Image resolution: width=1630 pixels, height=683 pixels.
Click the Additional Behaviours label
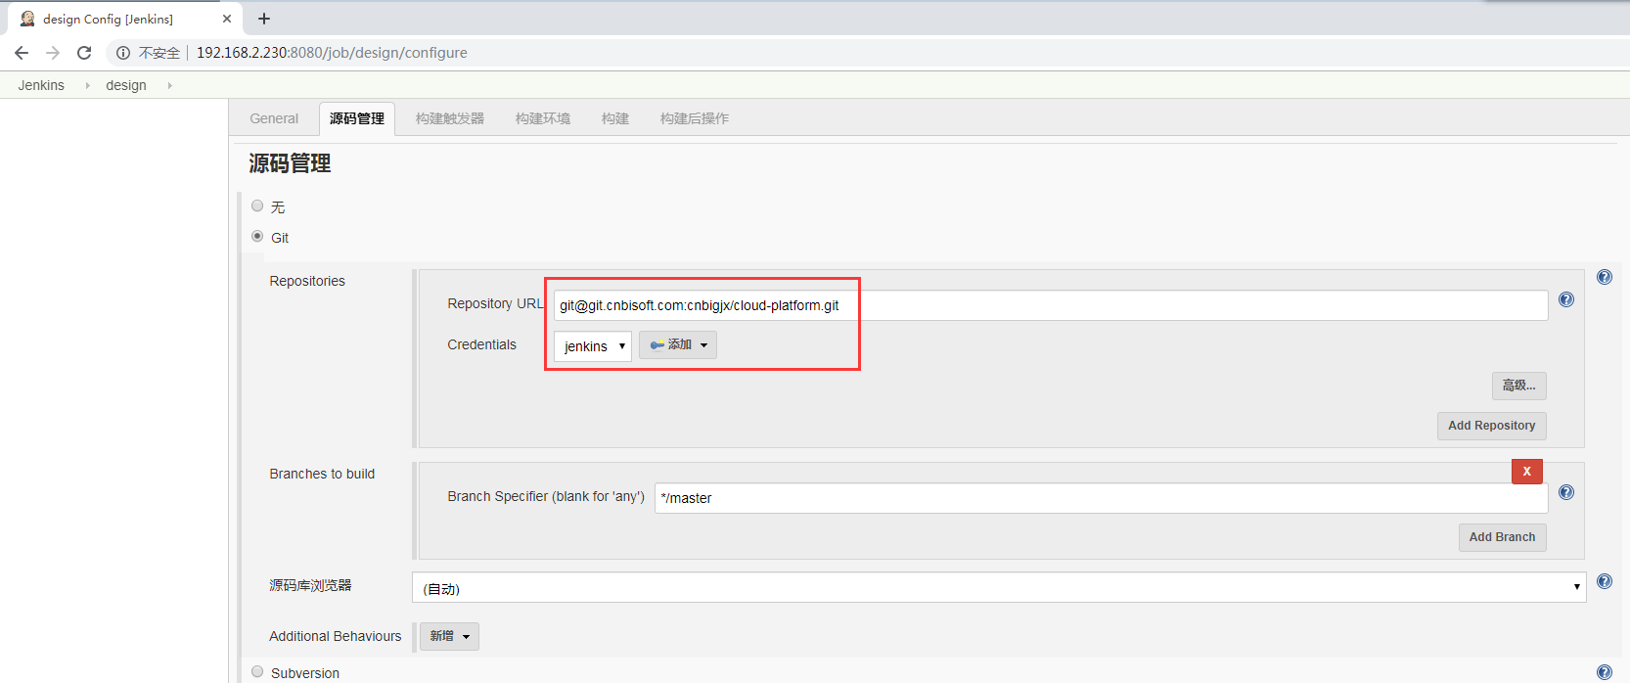[x=336, y=636]
